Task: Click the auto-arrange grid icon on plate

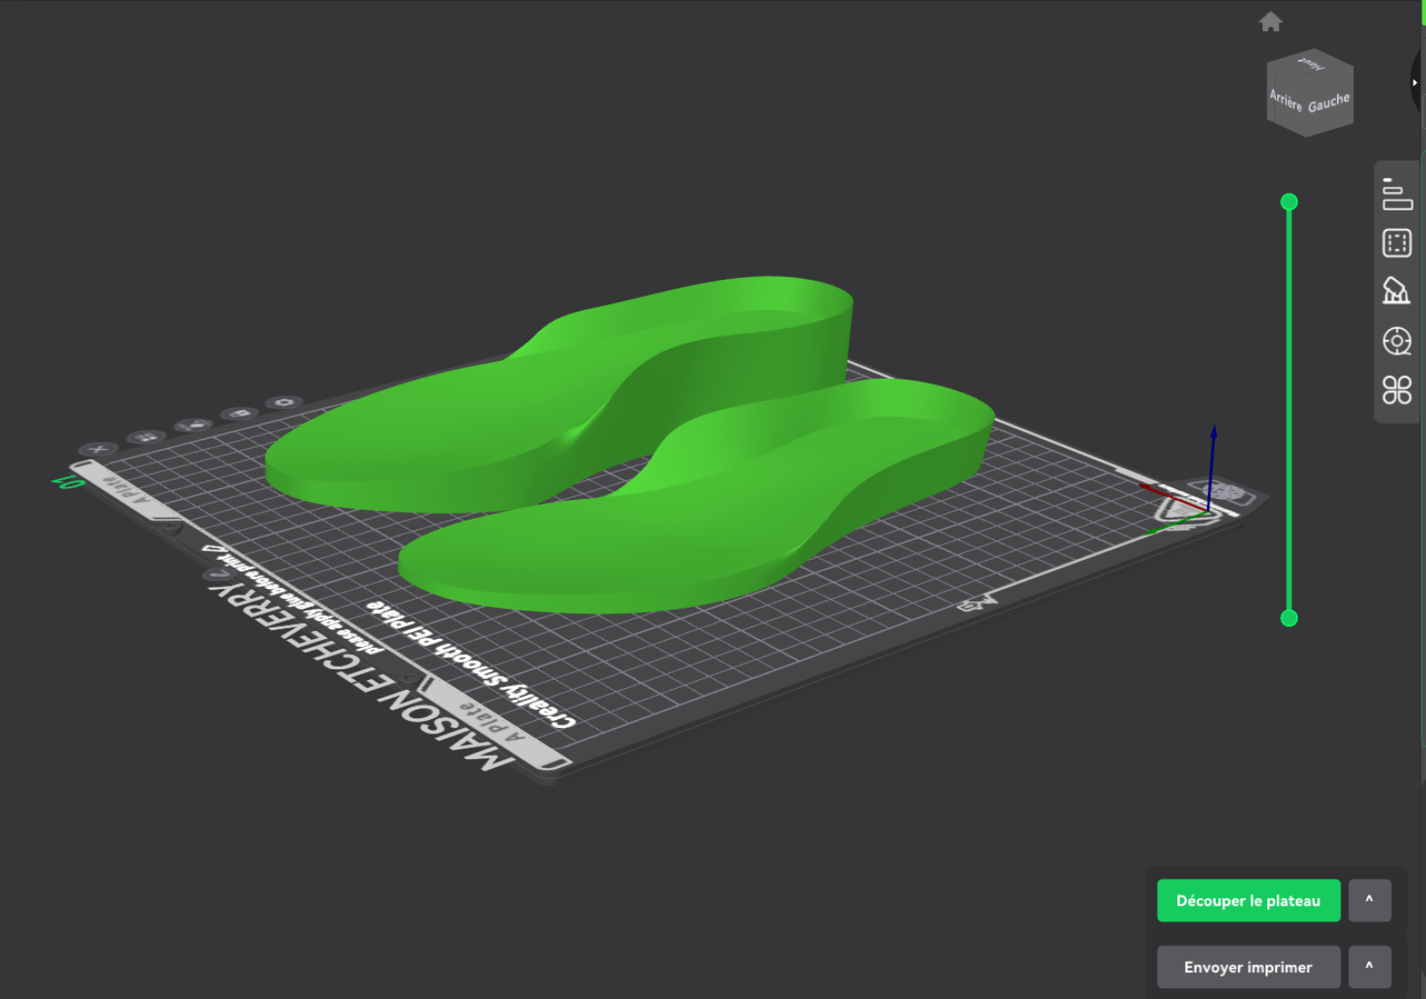Action: coord(146,437)
